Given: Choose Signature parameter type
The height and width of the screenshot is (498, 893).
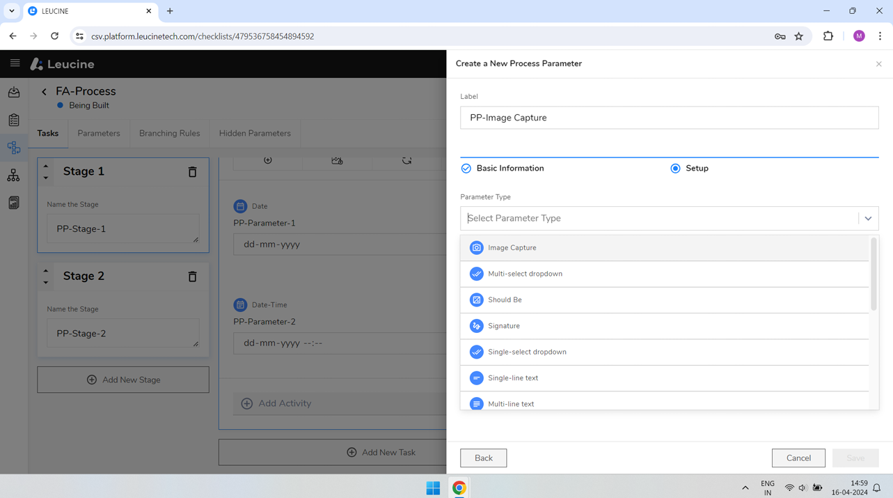Looking at the screenshot, I should click(x=665, y=326).
